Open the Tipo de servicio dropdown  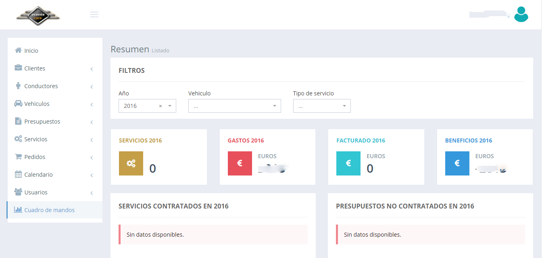[321, 106]
